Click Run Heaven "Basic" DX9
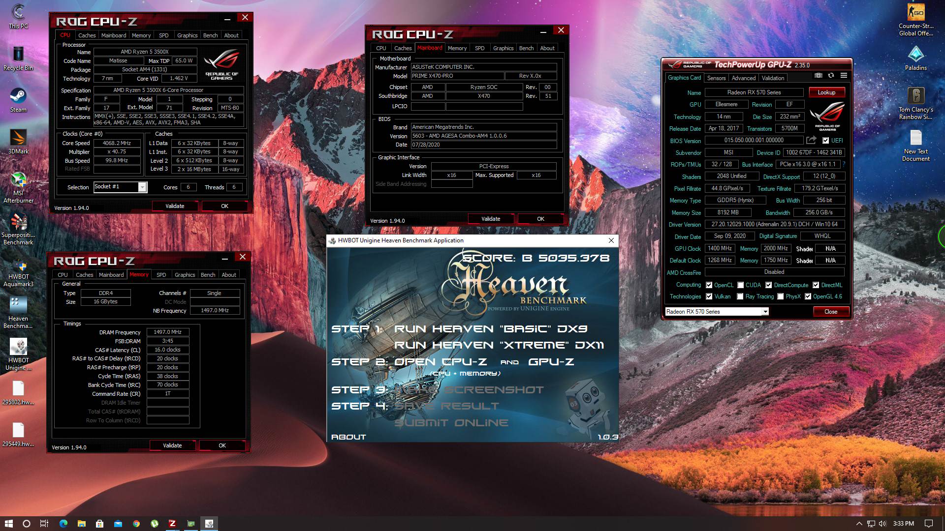945x531 pixels. click(491, 329)
